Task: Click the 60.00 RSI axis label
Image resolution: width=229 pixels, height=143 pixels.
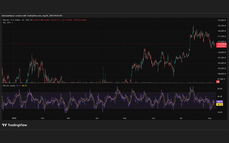Action: [220, 97]
